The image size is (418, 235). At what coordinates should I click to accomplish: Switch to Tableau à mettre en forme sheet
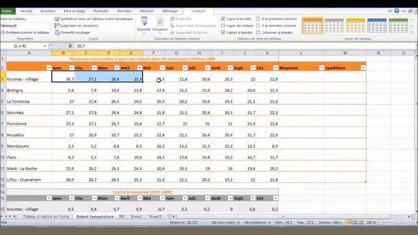pos(46,217)
